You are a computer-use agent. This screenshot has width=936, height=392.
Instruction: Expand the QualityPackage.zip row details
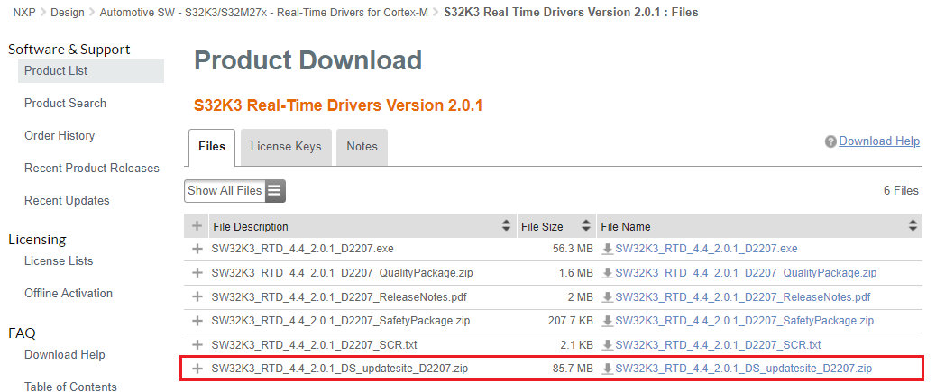click(x=197, y=273)
